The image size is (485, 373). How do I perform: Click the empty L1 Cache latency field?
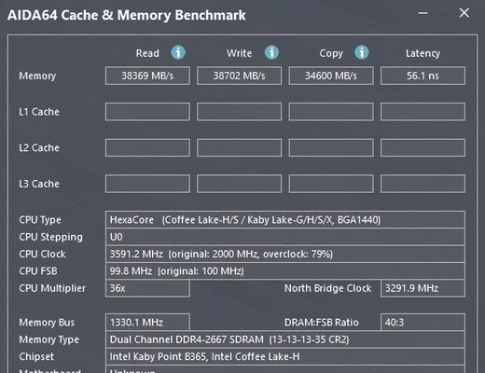pyautogui.click(x=423, y=112)
